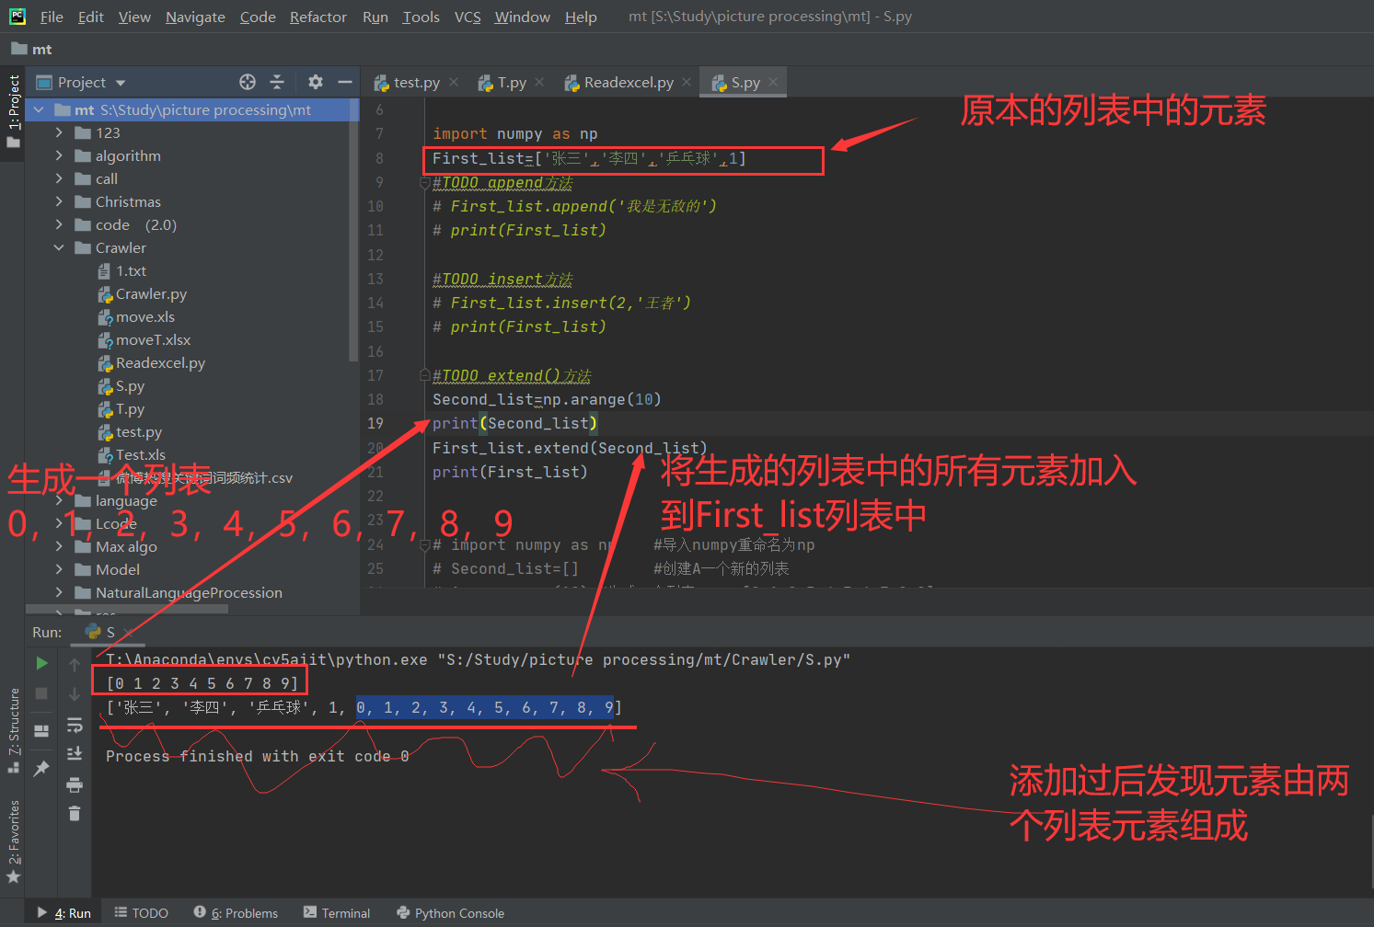Open the Run menu

point(375,17)
